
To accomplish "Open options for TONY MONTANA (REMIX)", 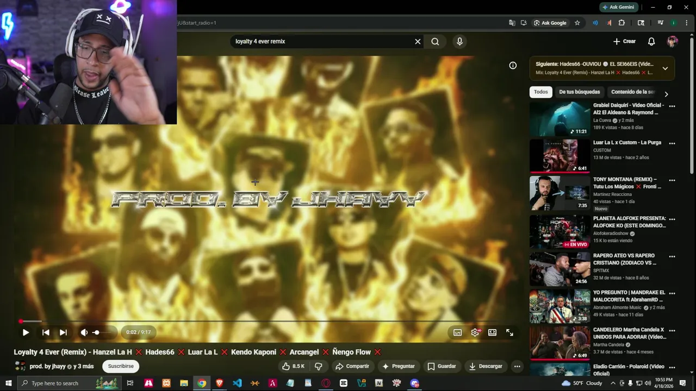I will click(672, 180).
